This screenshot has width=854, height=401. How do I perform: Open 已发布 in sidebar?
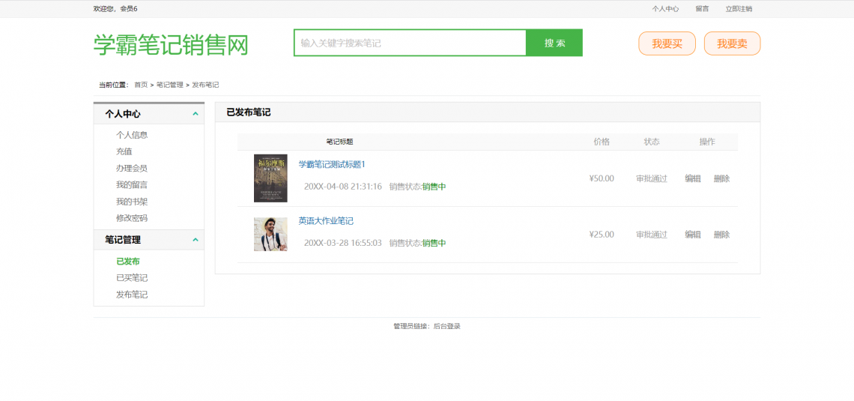tap(128, 262)
